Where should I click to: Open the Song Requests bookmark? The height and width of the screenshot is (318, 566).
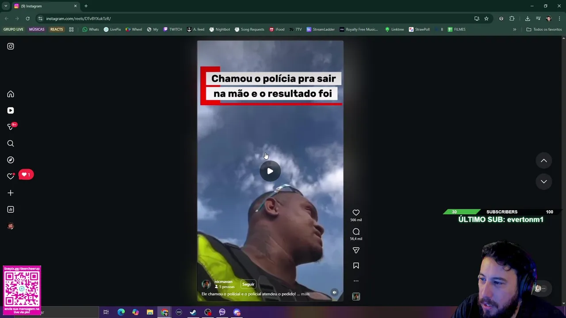pyautogui.click(x=249, y=30)
